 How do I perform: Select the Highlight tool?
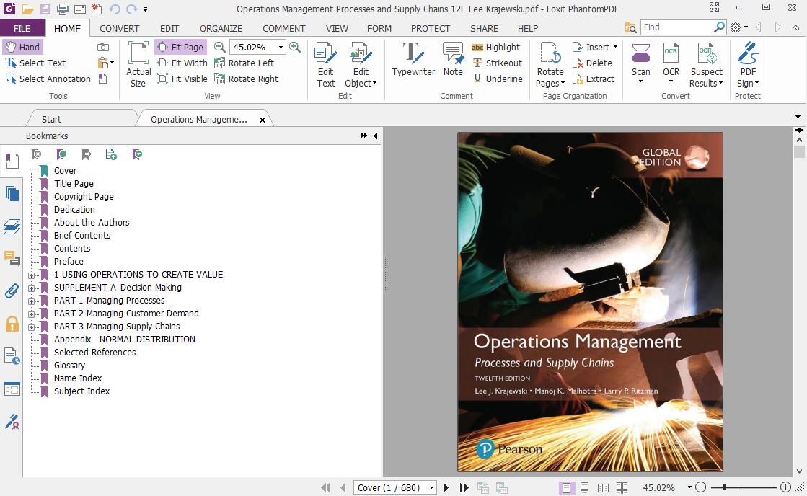(496, 47)
